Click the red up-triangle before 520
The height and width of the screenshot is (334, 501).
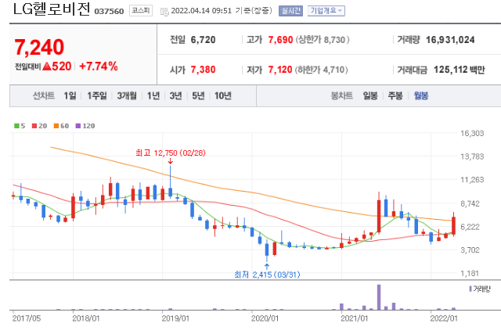coord(47,66)
